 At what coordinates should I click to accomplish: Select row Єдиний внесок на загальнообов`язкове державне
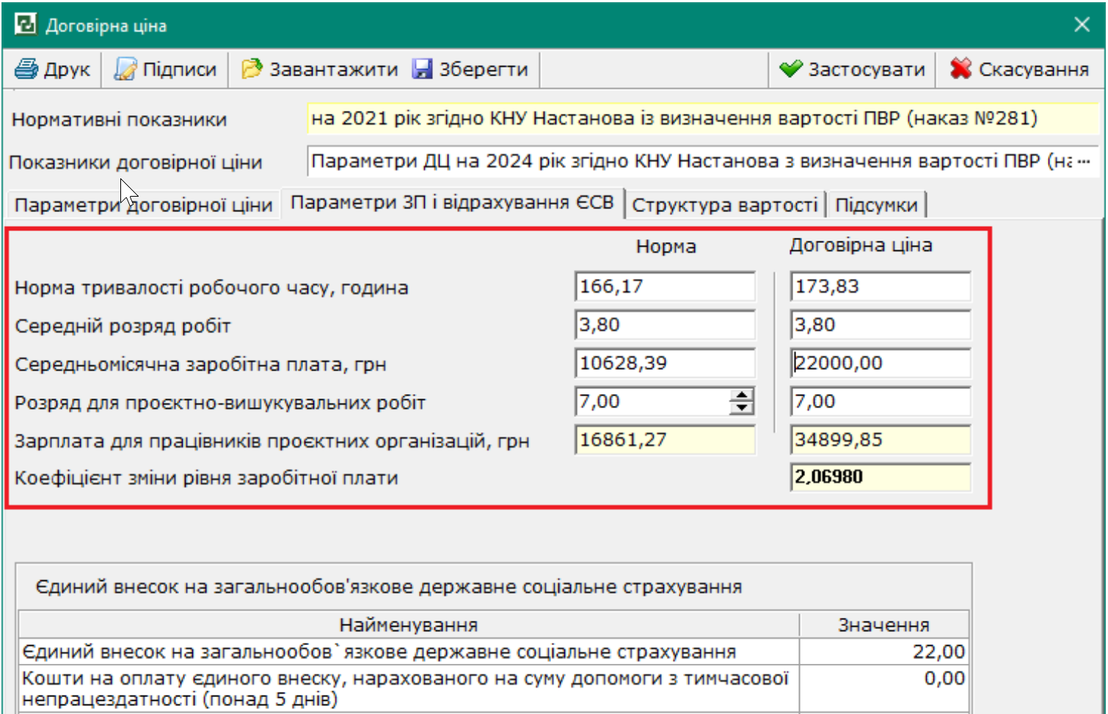(x=493, y=651)
